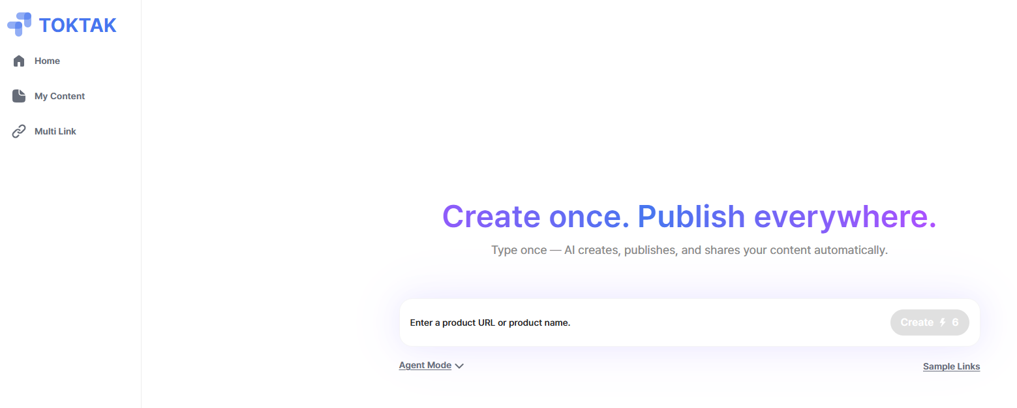This screenshot has height=408, width=1017.
Task: Click the Multi Link chain icon
Action: pyautogui.click(x=19, y=131)
